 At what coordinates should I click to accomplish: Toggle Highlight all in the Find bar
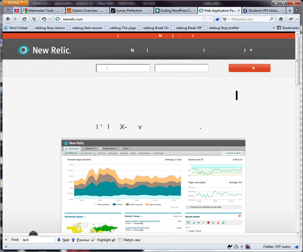click(x=103, y=240)
